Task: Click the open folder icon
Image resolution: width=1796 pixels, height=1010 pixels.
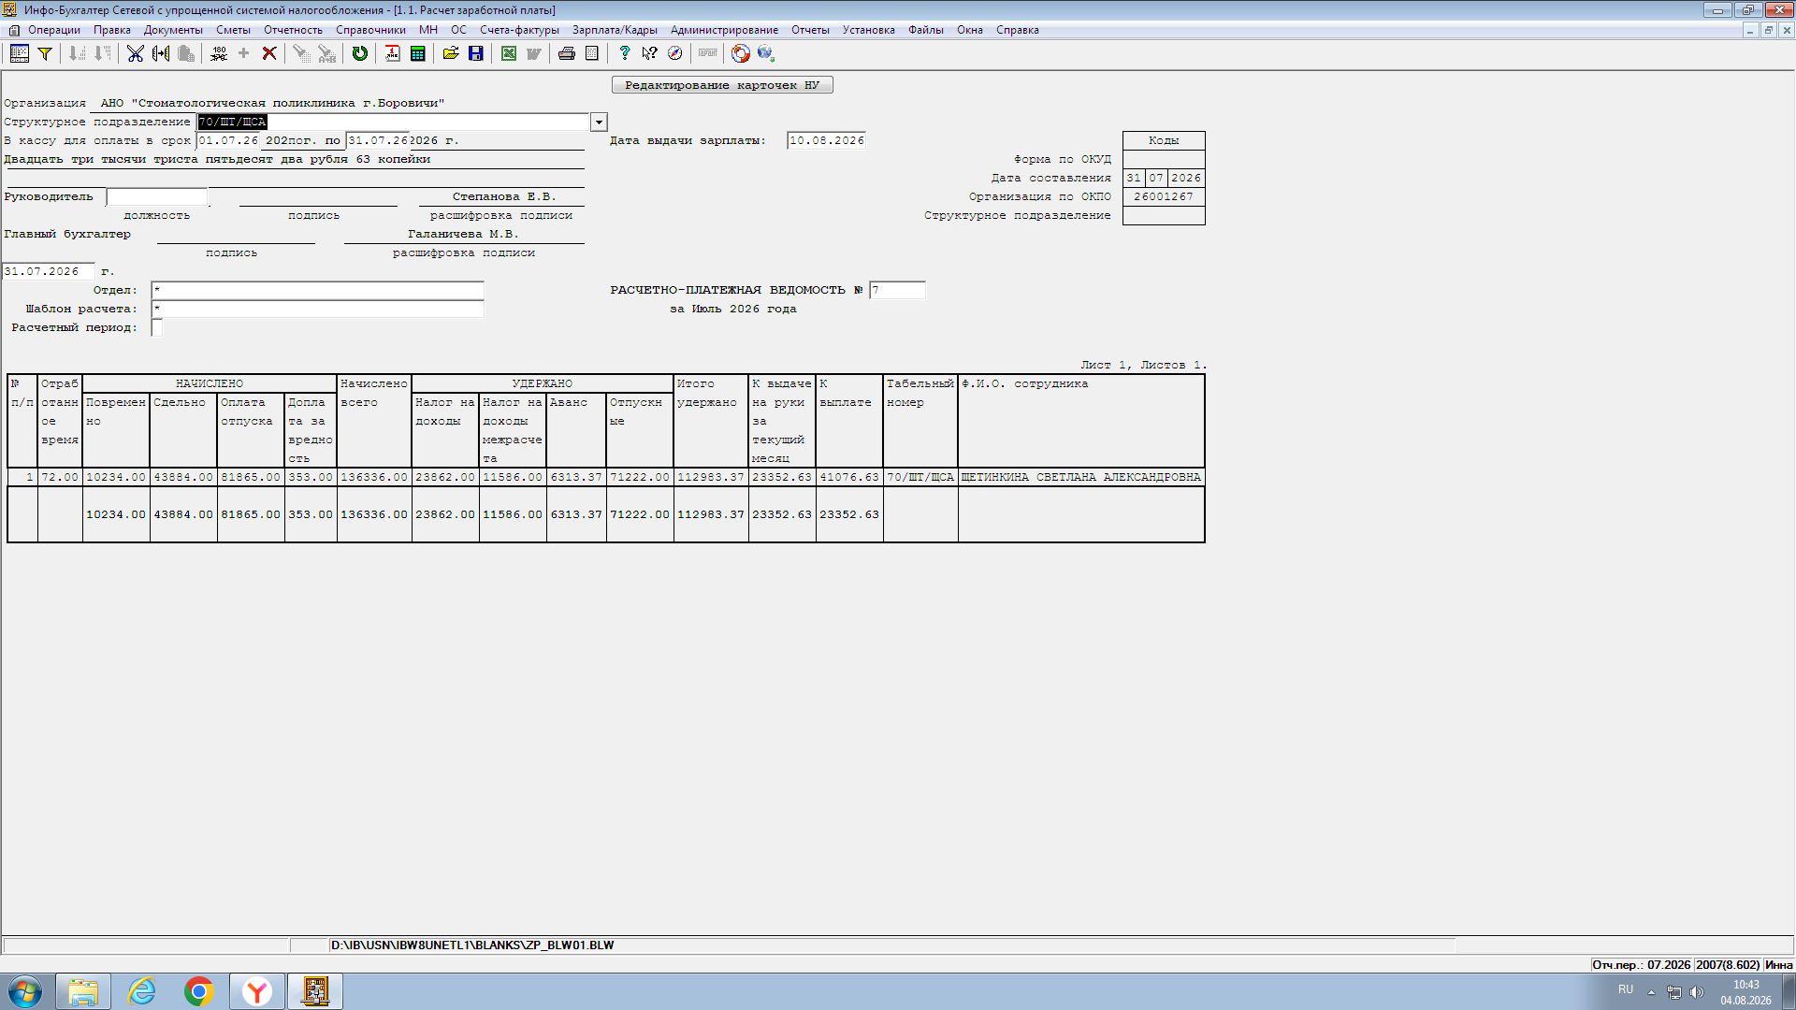Action: click(451, 53)
